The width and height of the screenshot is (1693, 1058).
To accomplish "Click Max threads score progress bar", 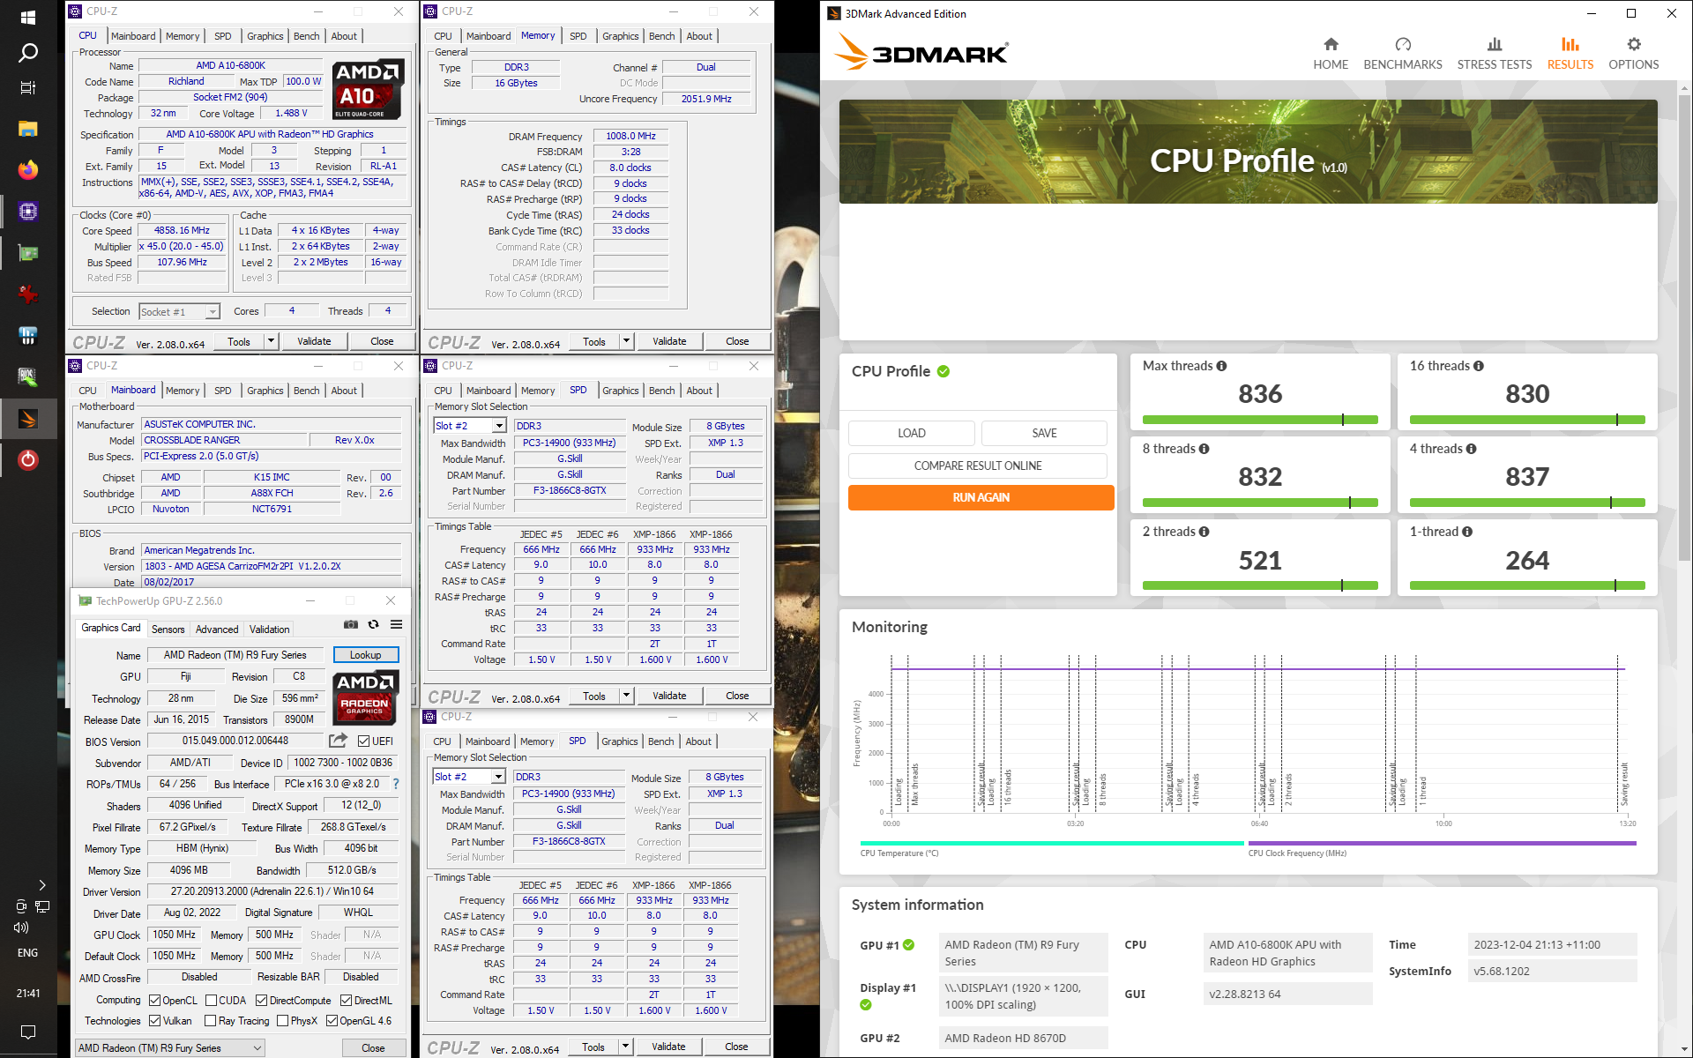I will tap(1260, 420).
